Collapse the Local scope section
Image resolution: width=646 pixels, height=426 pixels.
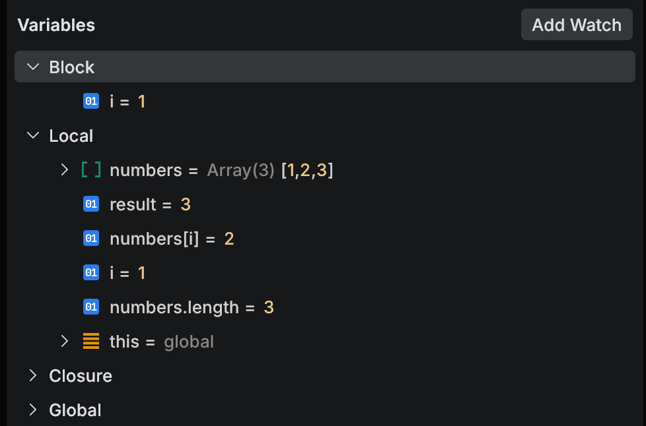pos(32,136)
